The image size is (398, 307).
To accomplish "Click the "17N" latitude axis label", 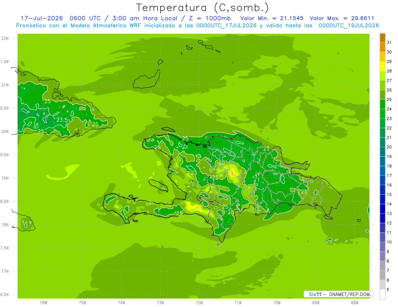I will (5, 271).
